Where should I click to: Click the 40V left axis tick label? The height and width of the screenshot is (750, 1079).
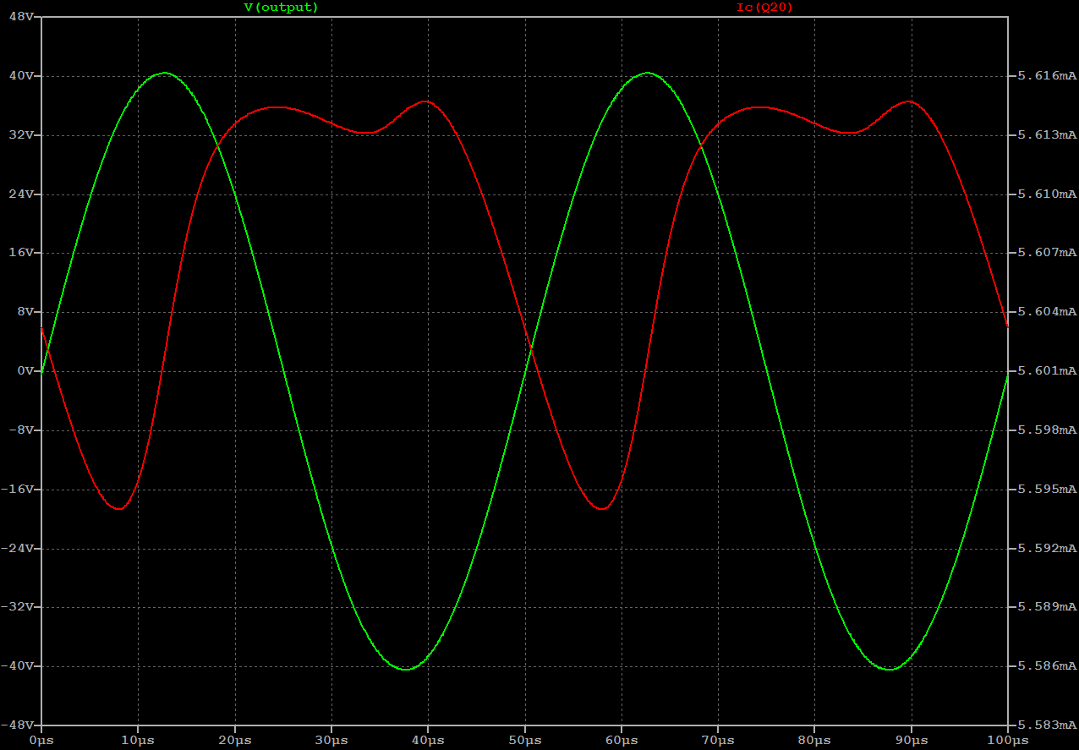pyautogui.click(x=20, y=76)
